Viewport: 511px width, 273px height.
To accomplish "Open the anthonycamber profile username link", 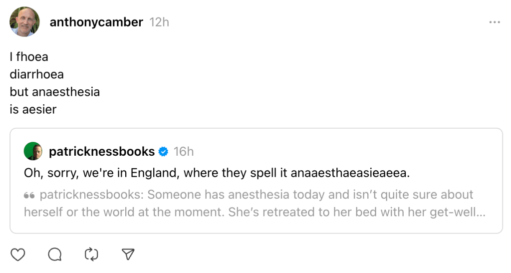I will click(x=96, y=22).
